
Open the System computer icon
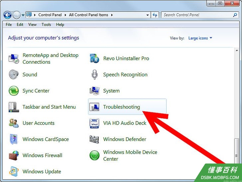(x=94, y=91)
